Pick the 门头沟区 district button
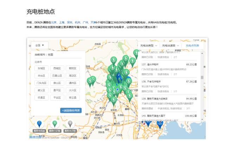 pyautogui.click(x=41, y=83)
